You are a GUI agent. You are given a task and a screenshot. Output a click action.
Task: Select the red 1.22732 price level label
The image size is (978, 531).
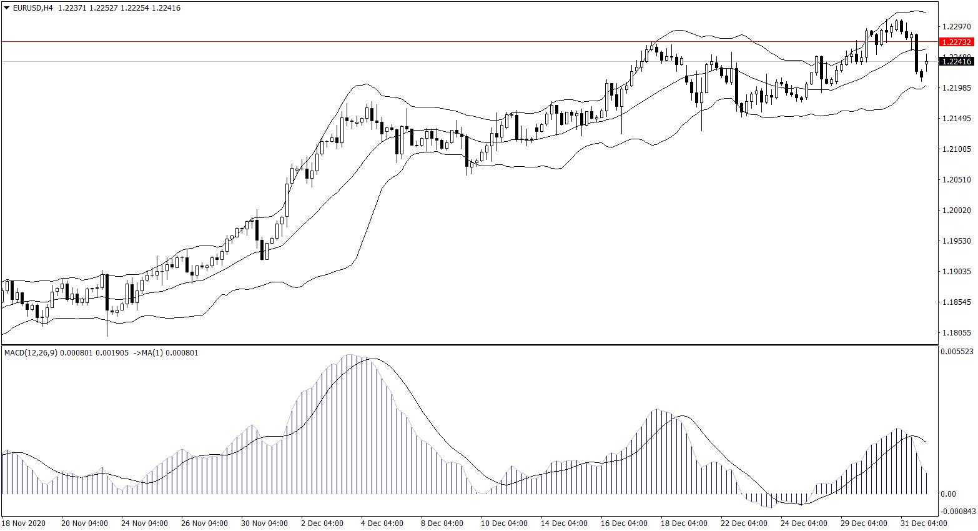tap(956, 42)
